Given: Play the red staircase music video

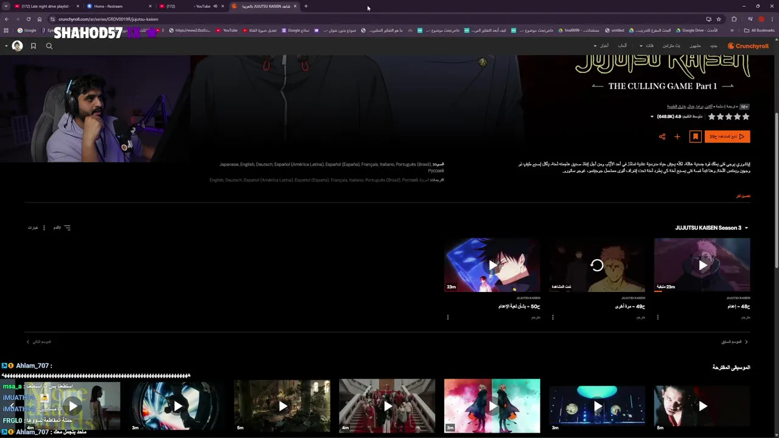Looking at the screenshot, I should (x=387, y=406).
